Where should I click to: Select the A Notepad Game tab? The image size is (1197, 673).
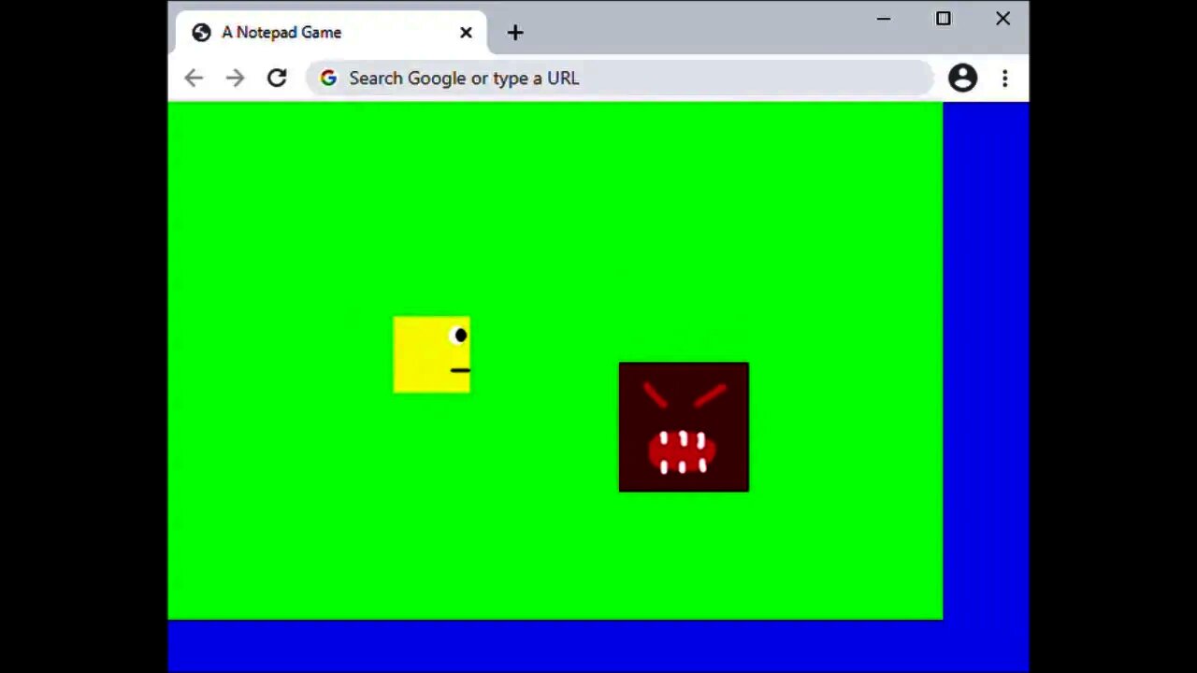click(331, 33)
